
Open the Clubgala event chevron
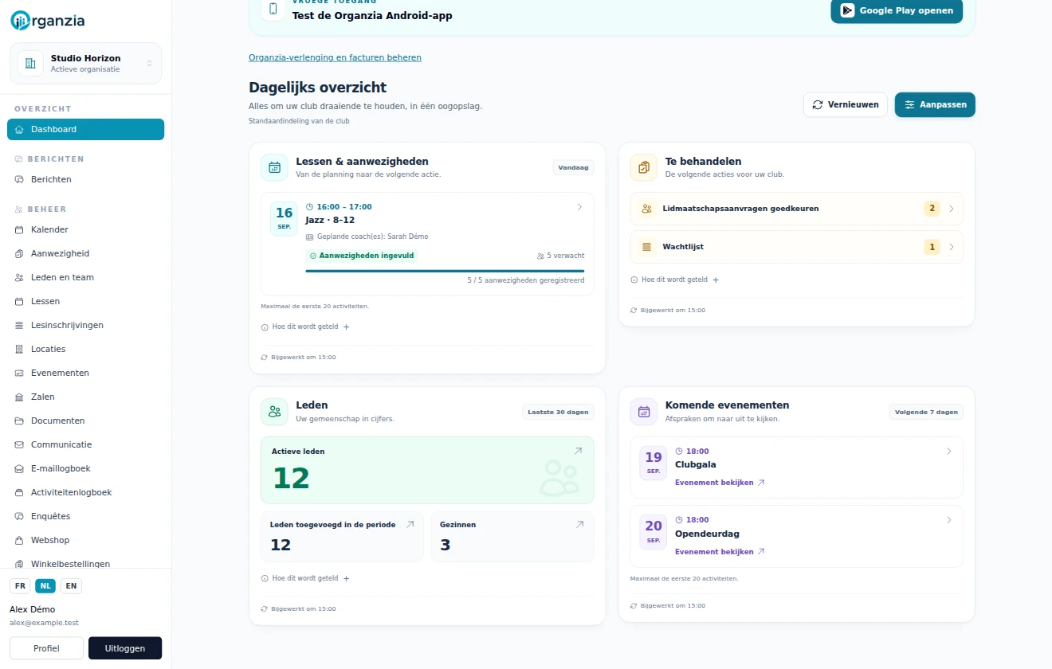click(x=948, y=452)
